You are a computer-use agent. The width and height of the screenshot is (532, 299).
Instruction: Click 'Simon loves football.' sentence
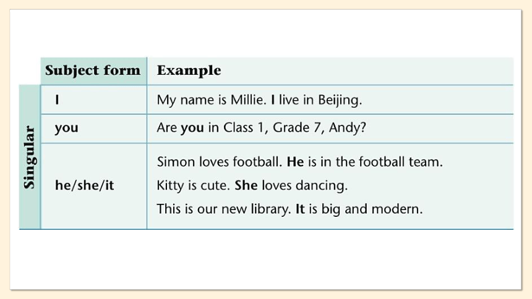[x=220, y=162]
